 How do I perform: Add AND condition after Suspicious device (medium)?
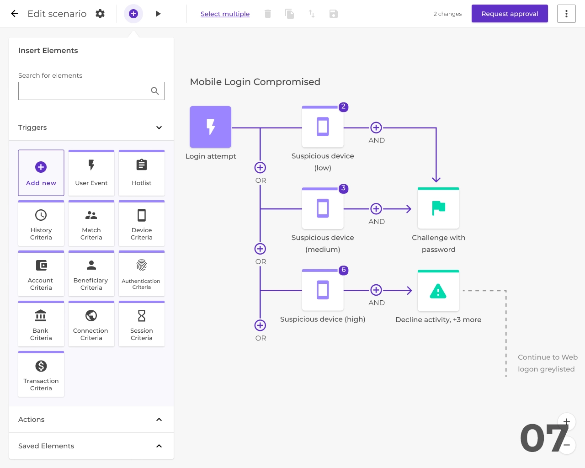coord(376,209)
